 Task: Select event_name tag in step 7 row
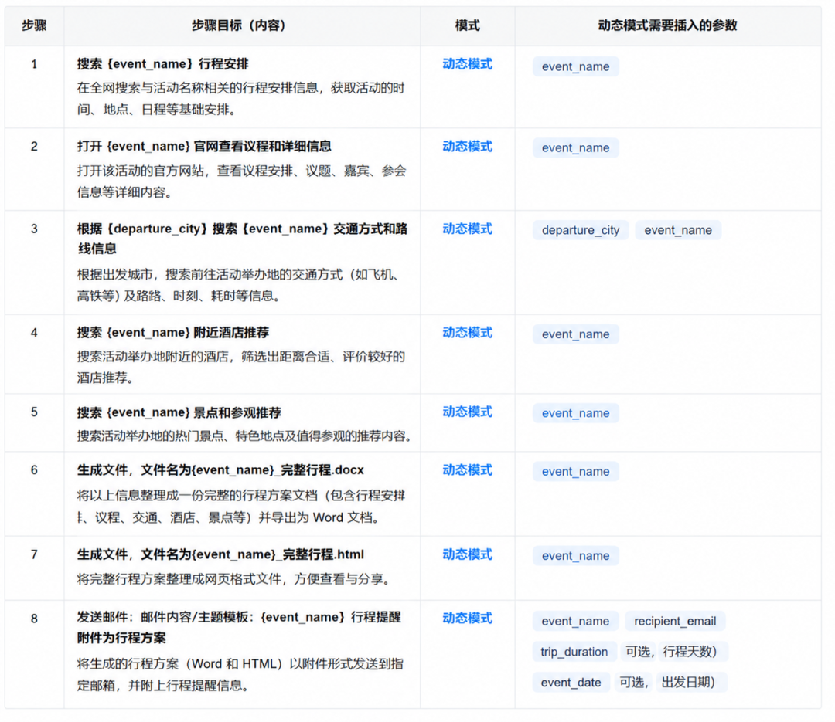576,556
